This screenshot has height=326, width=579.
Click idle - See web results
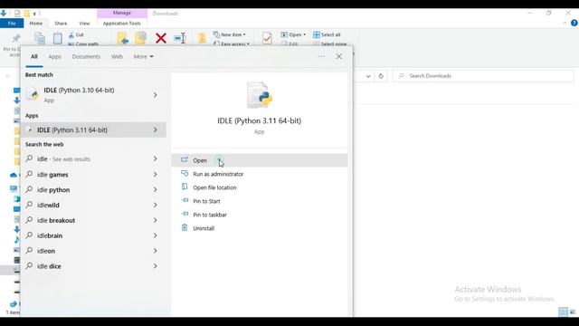coord(63,159)
